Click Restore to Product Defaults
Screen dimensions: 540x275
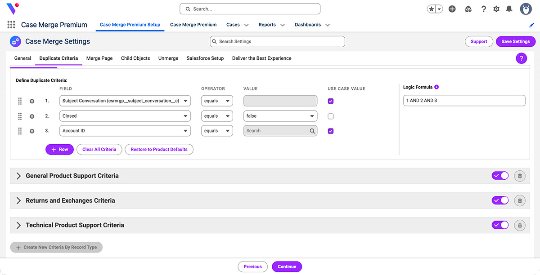tap(159, 149)
